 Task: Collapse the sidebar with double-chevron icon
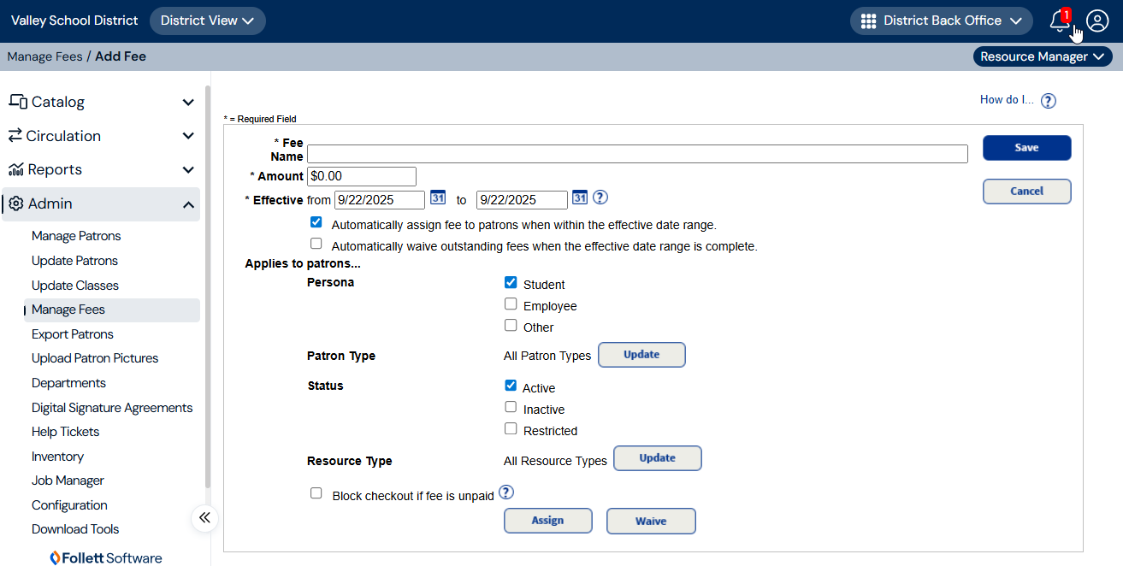point(204,518)
